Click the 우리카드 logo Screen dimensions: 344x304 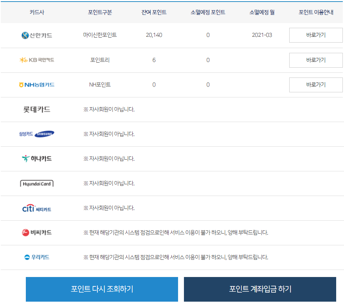pyautogui.click(x=37, y=257)
